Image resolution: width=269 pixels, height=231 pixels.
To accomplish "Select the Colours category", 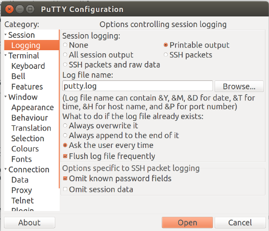I will [25, 149].
